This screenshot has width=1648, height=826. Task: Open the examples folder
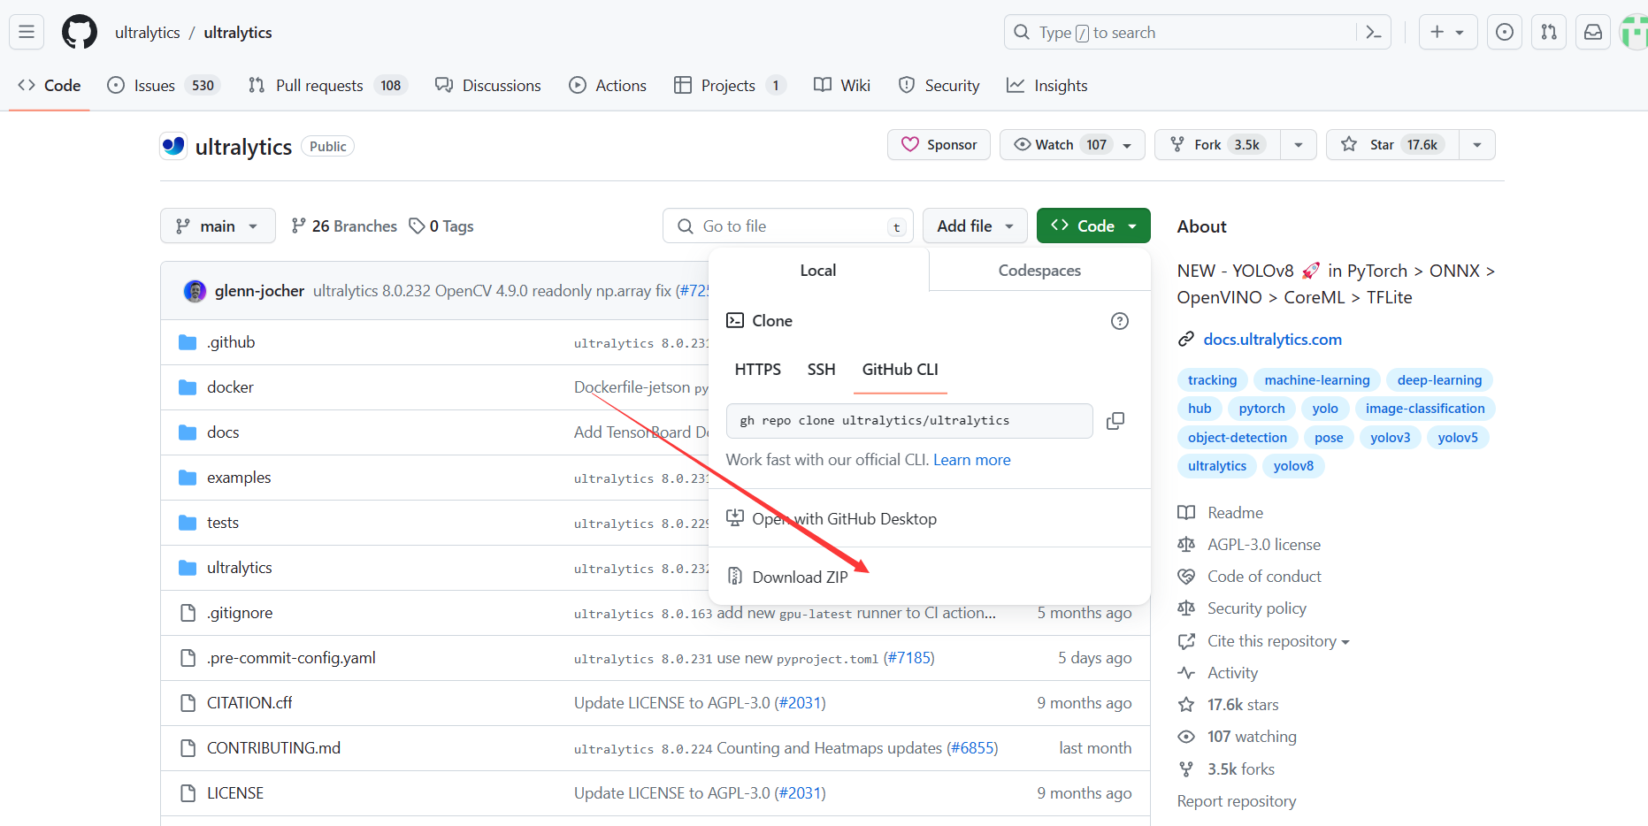[239, 478]
